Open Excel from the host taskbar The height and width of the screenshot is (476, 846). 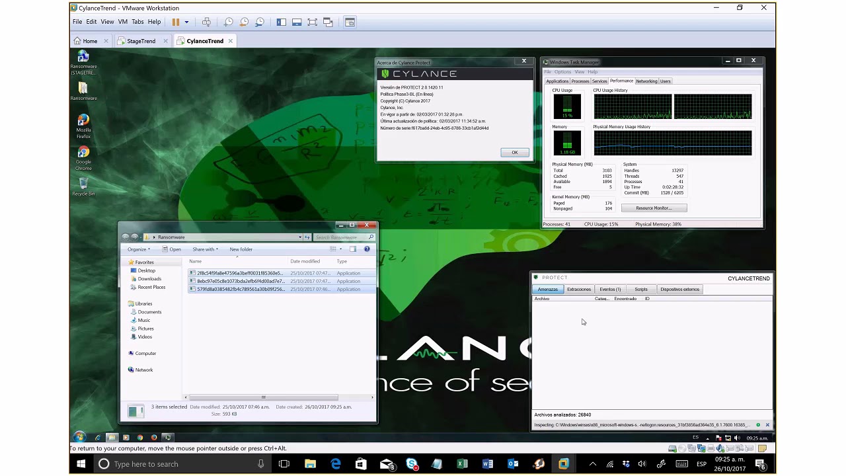point(462,464)
